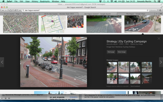
Task: Click the iCloud tabs toolbar icon
Action: [10, 10]
